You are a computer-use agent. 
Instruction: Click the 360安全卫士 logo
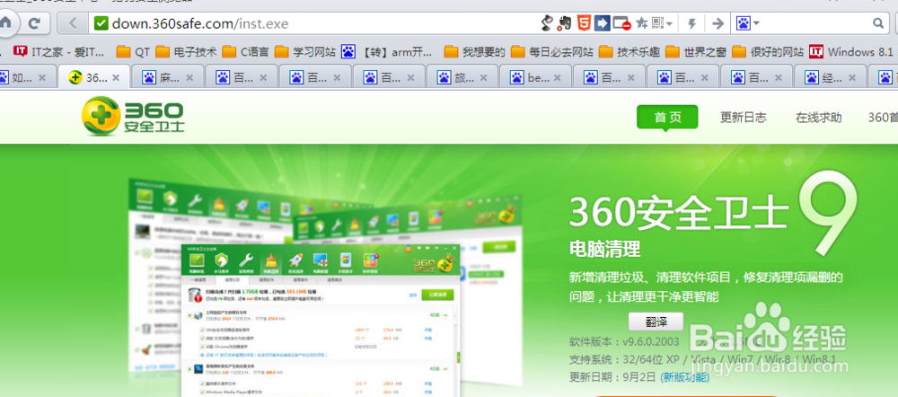click(x=133, y=116)
